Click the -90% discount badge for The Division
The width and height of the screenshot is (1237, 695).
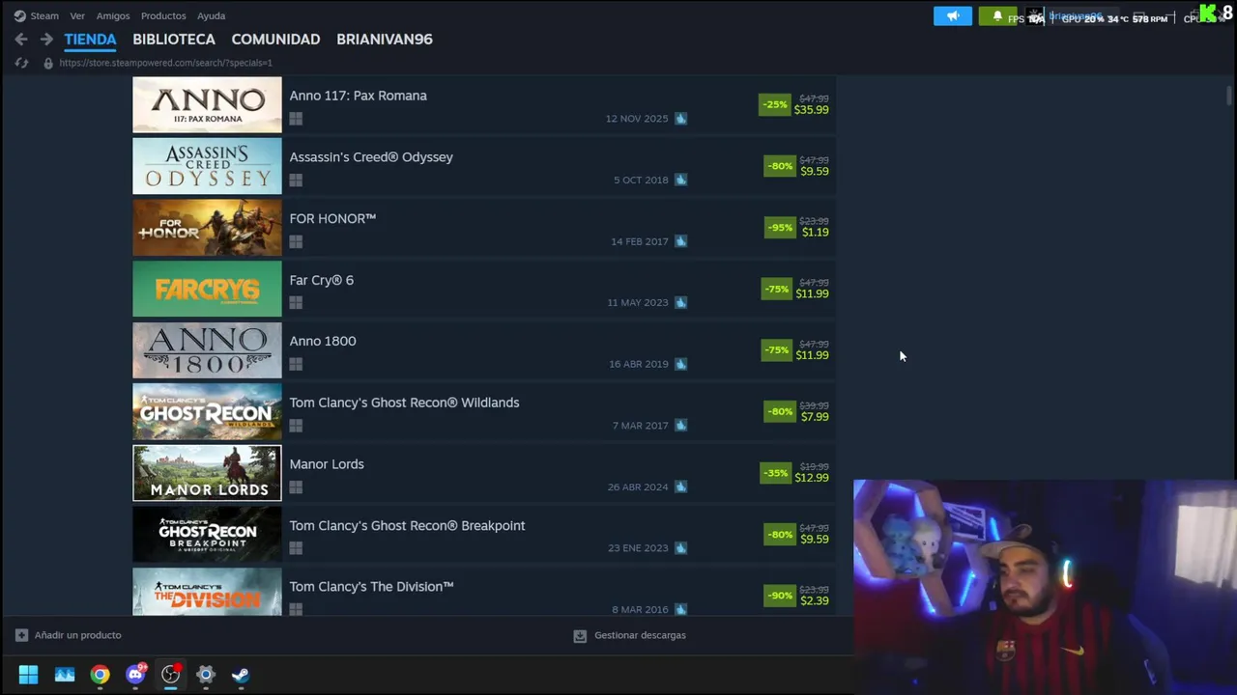click(779, 596)
